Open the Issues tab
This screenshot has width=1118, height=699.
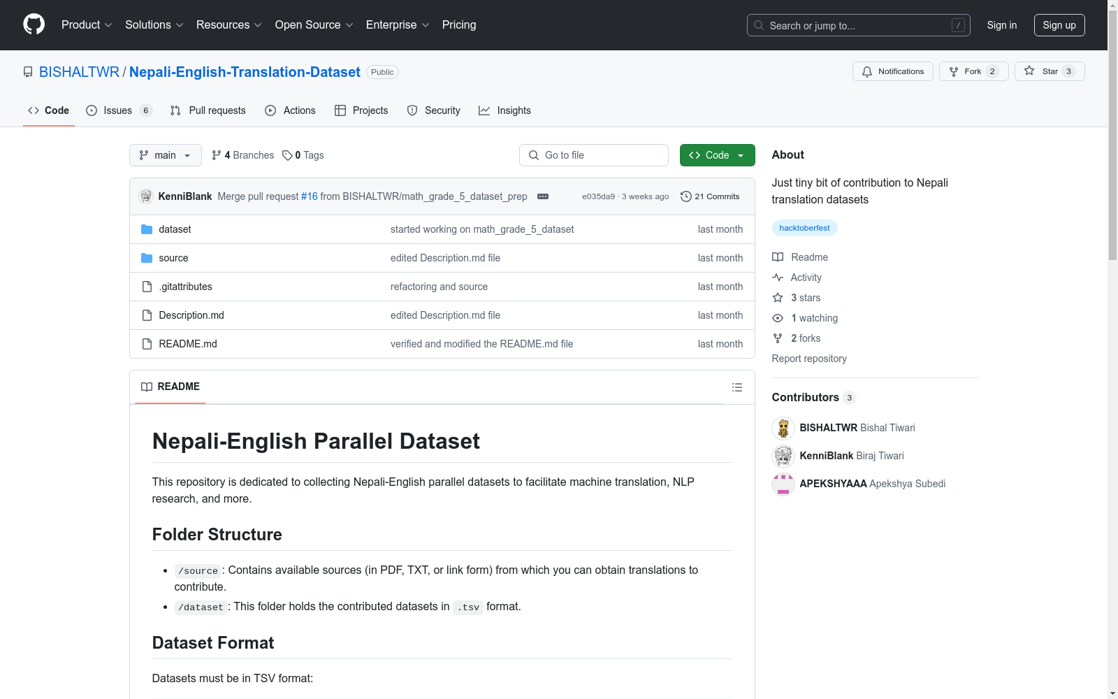(x=119, y=110)
